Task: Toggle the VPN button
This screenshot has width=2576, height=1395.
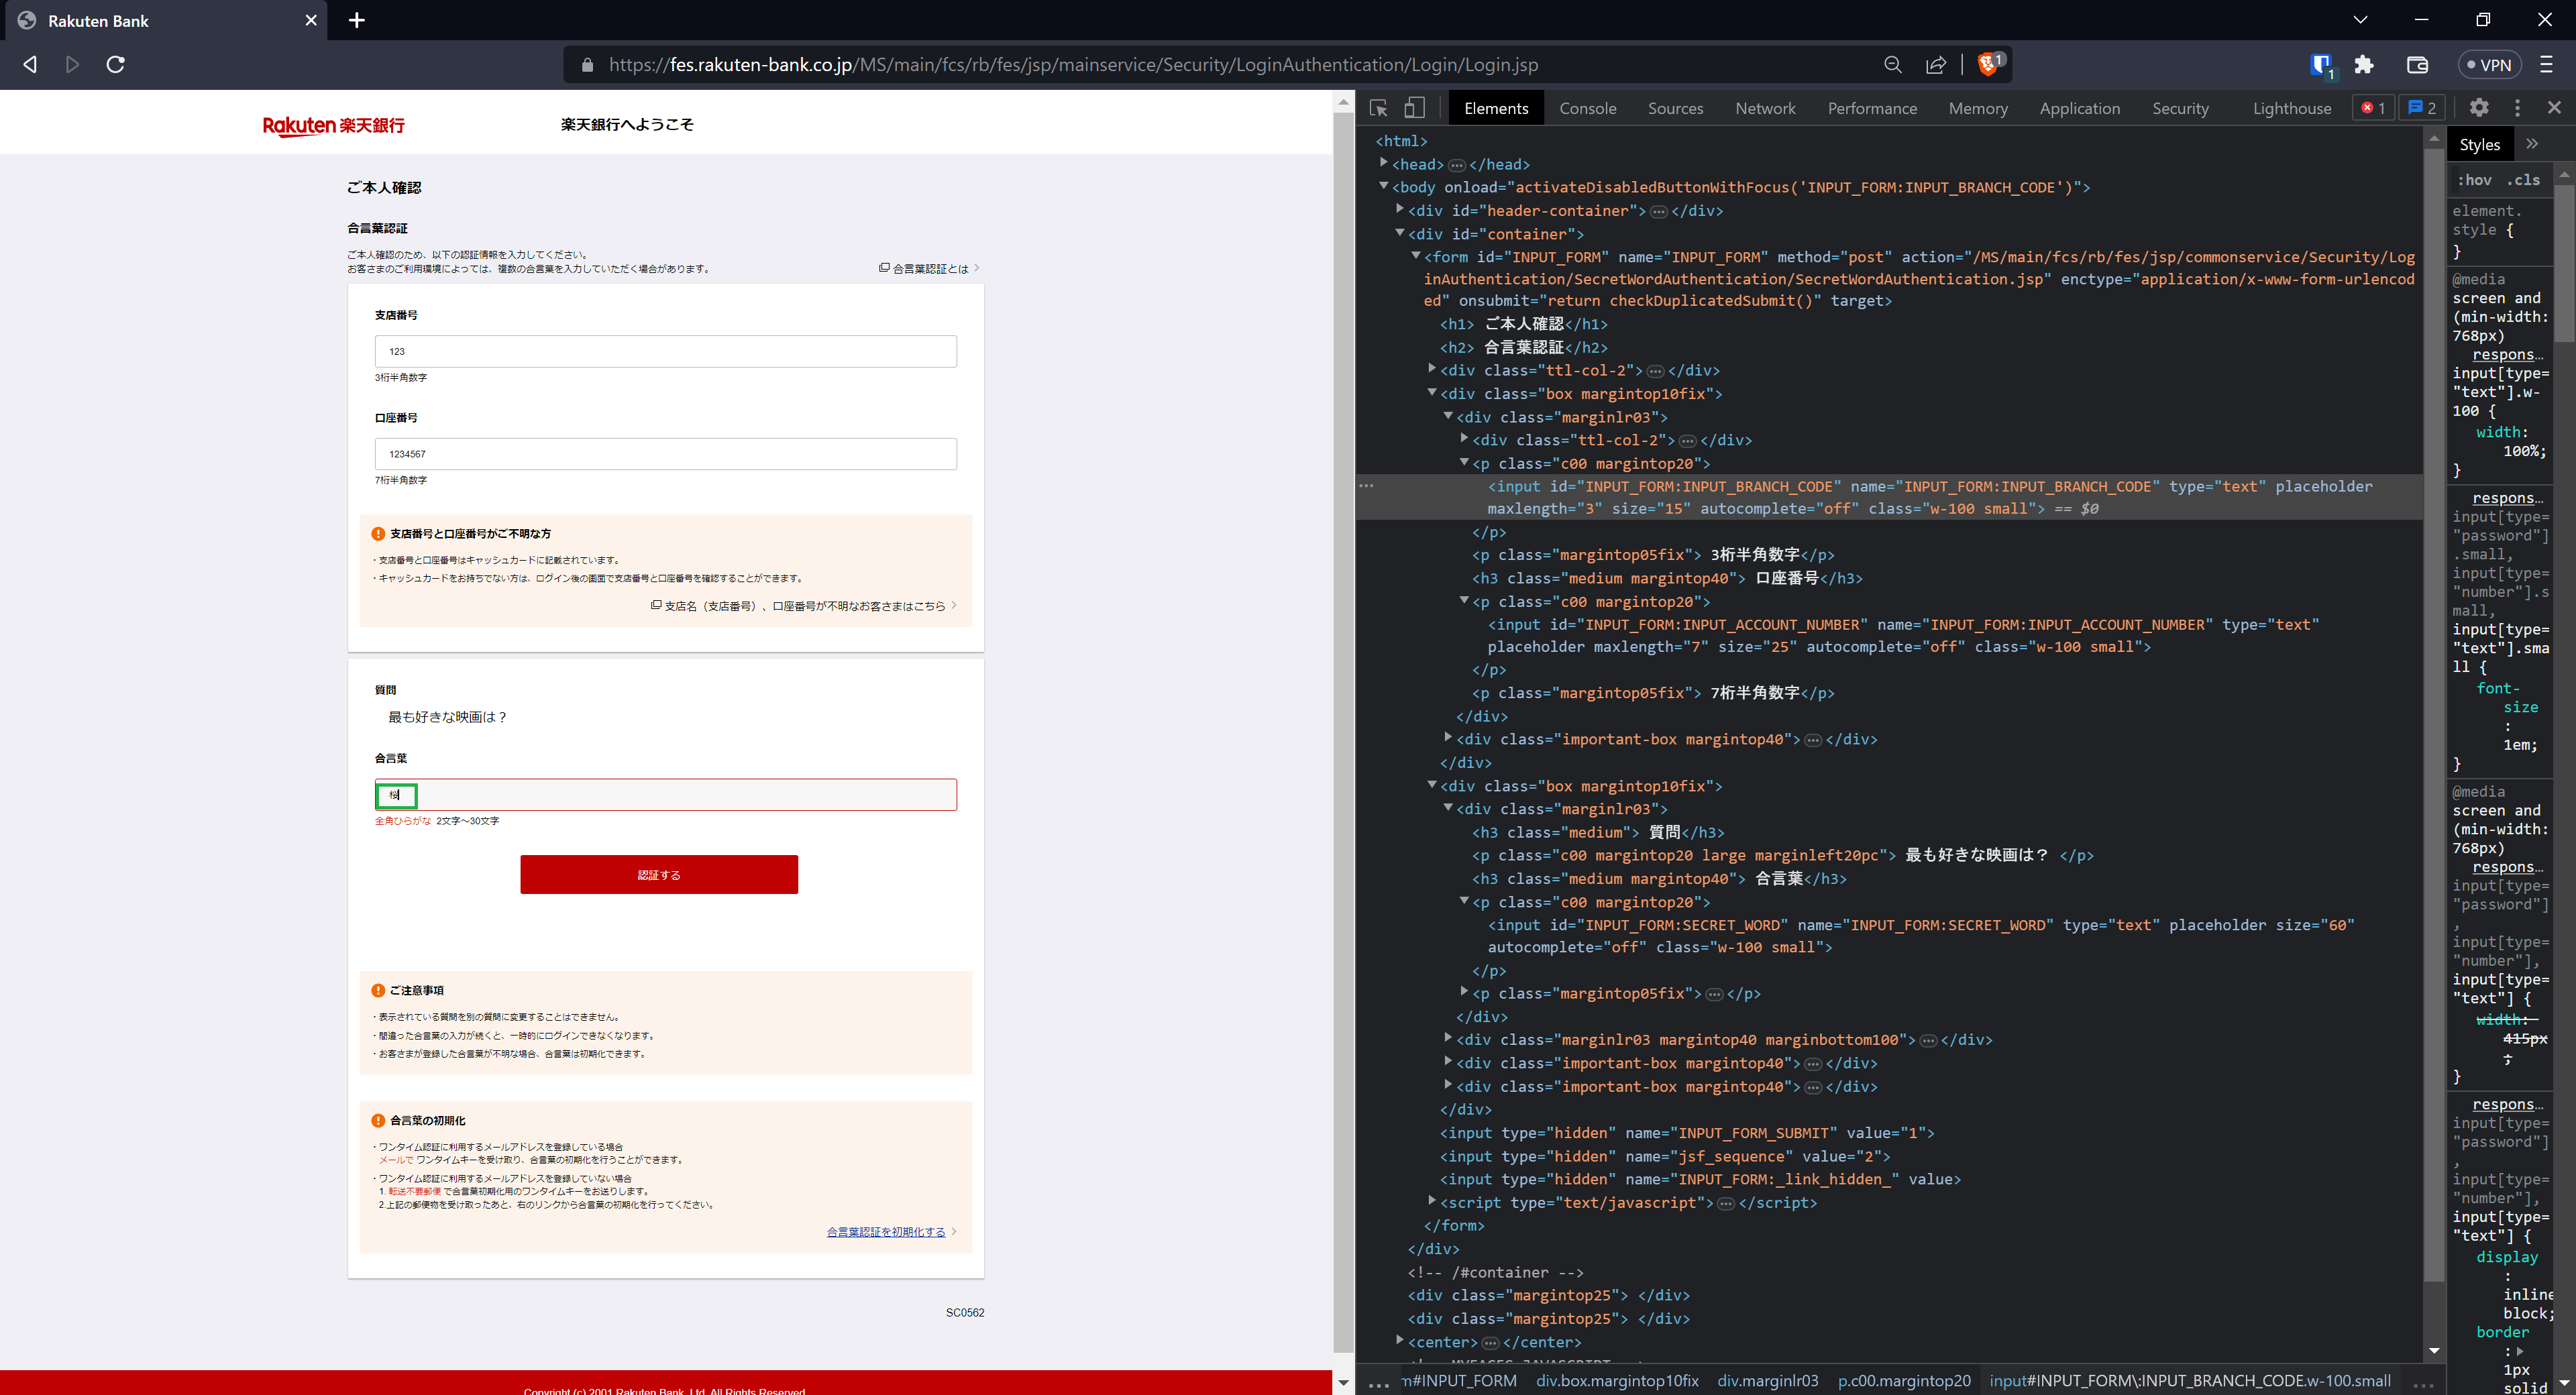Action: click(2489, 65)
